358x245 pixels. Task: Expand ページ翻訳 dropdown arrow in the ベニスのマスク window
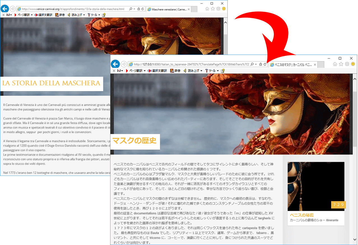(x=145, y=71)
